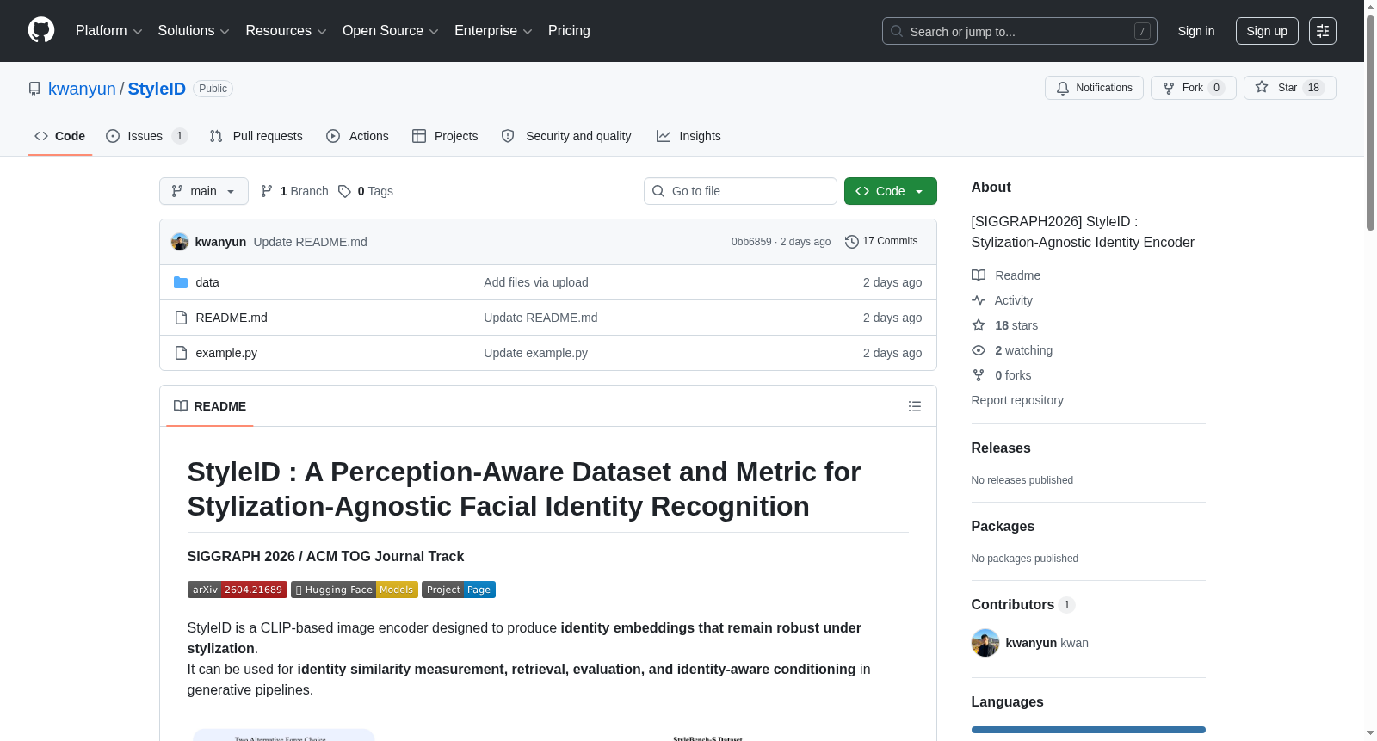Click the Report repository link
1377x741 pixels.
(1017, 400)
